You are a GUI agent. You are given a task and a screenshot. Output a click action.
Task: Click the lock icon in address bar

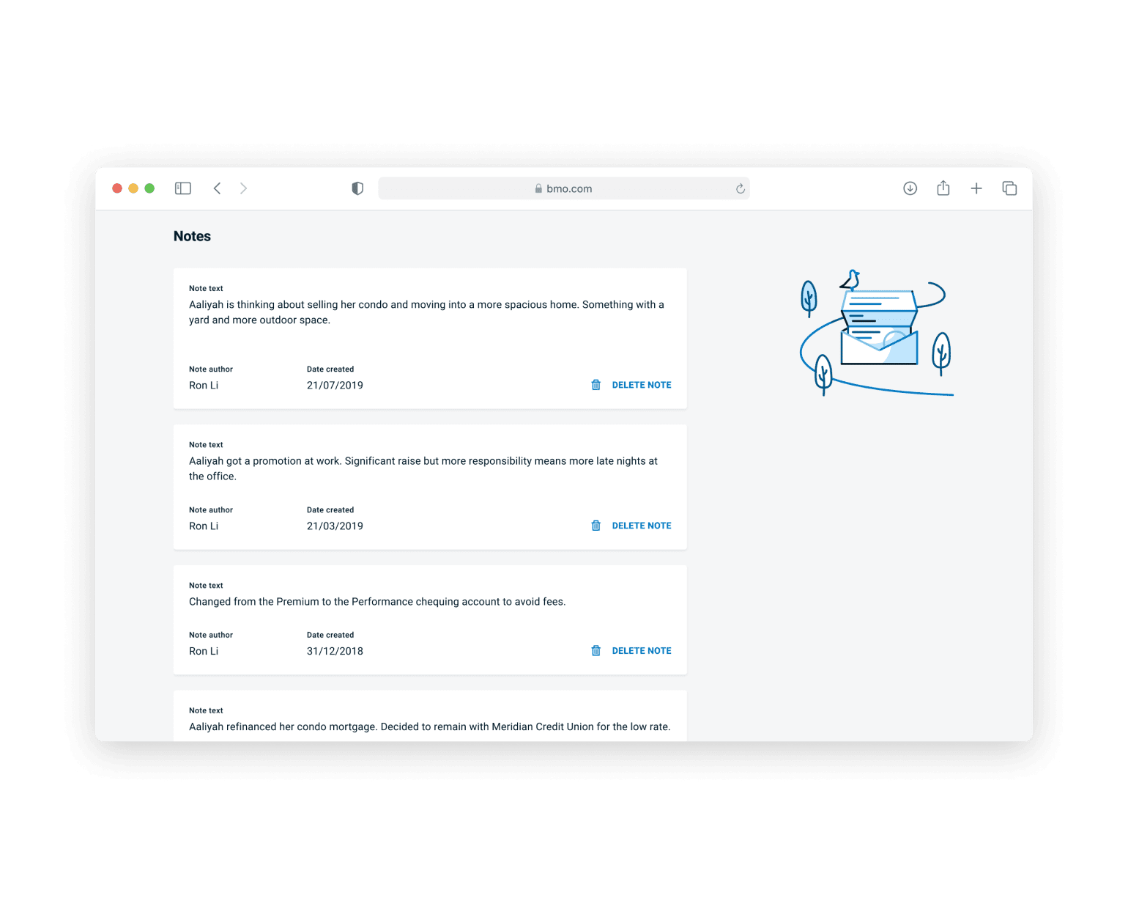pos(538,188)
